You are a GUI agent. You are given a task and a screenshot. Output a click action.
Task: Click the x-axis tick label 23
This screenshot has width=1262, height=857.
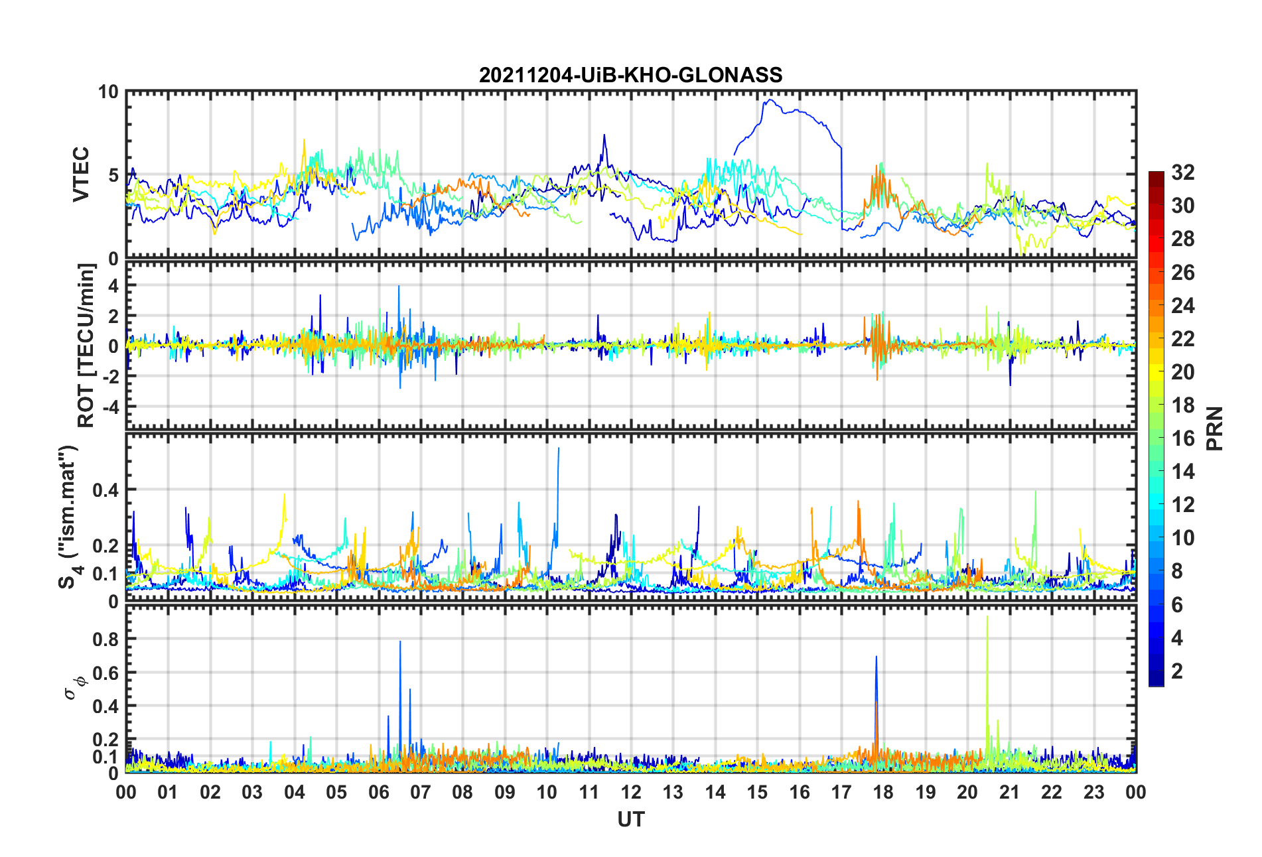pyautogui.click(x=1093, y=792)
